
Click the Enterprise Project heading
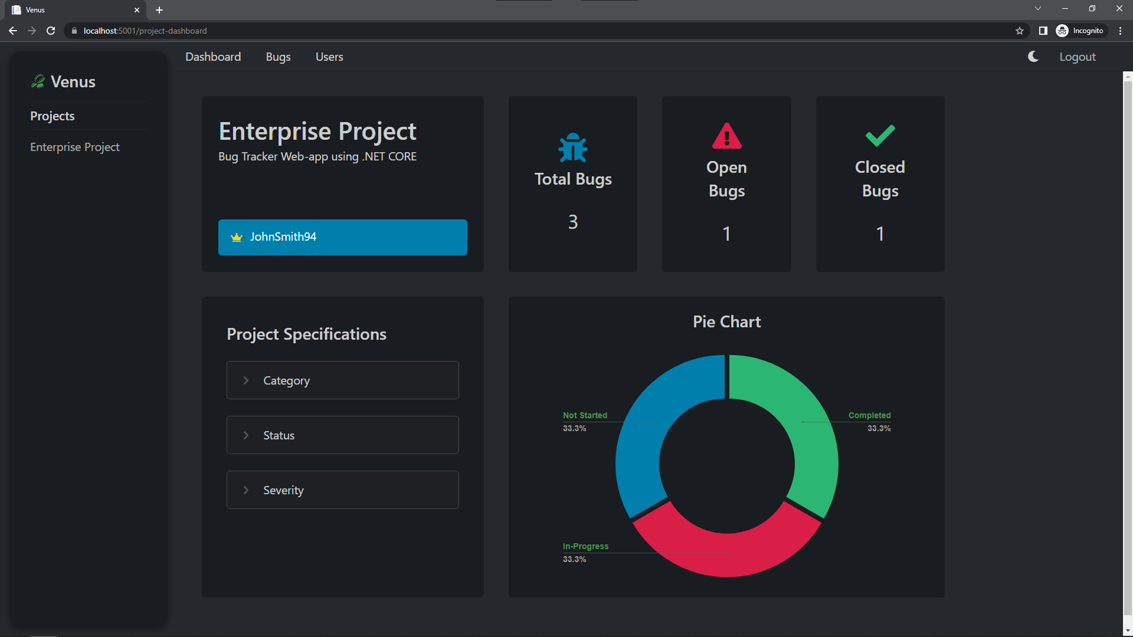pos(317,131)
